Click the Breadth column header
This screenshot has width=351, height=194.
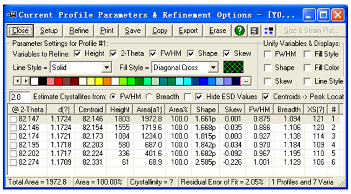point(289,109)
